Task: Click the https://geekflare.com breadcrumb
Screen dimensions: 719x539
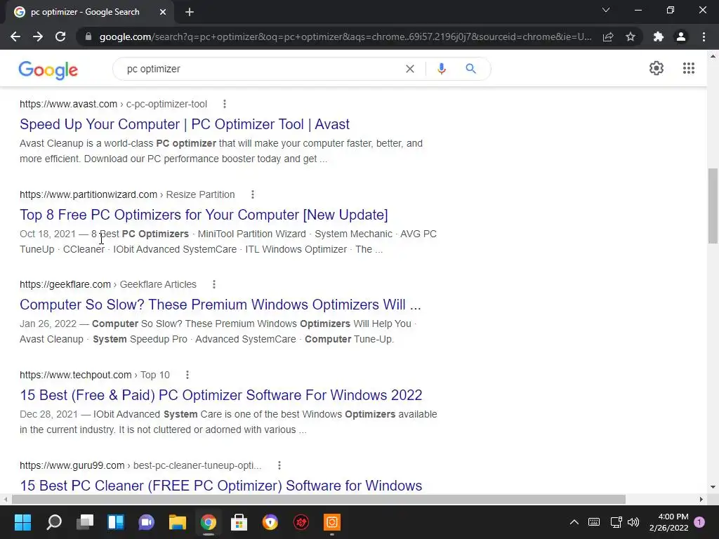Action: 65,284
